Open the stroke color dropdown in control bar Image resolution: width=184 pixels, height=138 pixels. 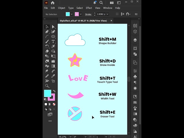(81, 14)
